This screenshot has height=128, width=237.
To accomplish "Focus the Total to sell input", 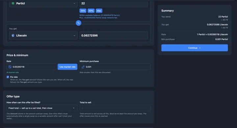I will pyautogui.click(x=115, y=108).
